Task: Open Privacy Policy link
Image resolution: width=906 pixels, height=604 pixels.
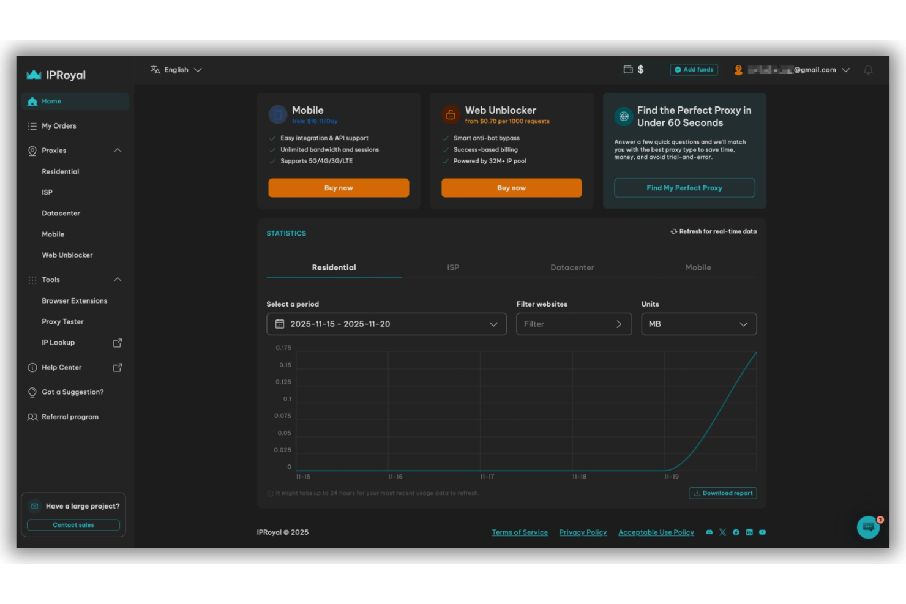Action: (x=583, y=532)
